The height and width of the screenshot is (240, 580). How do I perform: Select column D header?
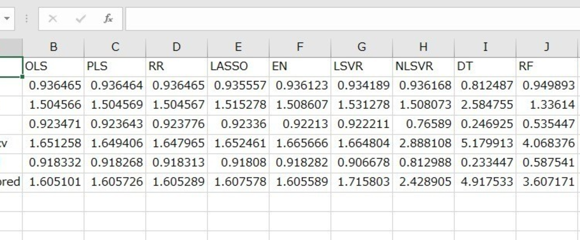[x=177, y=47]
